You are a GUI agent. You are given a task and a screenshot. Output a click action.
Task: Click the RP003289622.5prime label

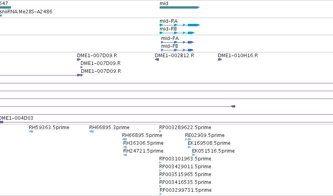pos(185,128)
